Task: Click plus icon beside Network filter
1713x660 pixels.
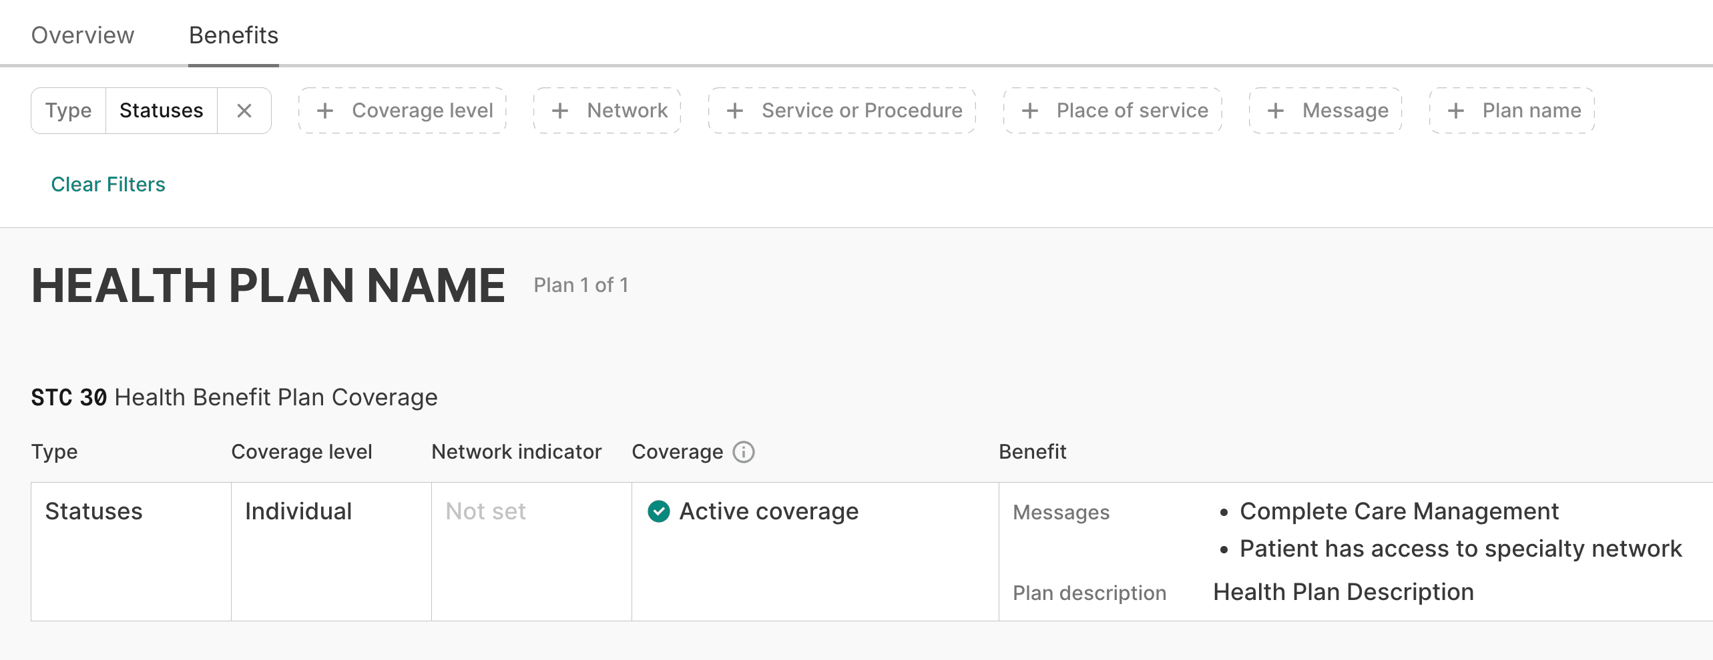Action: click(x=560, y=111)
